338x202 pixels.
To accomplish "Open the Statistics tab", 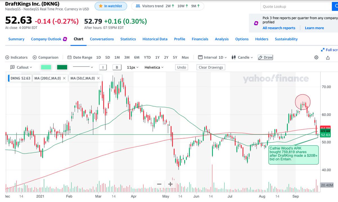I will click(128, 39).
